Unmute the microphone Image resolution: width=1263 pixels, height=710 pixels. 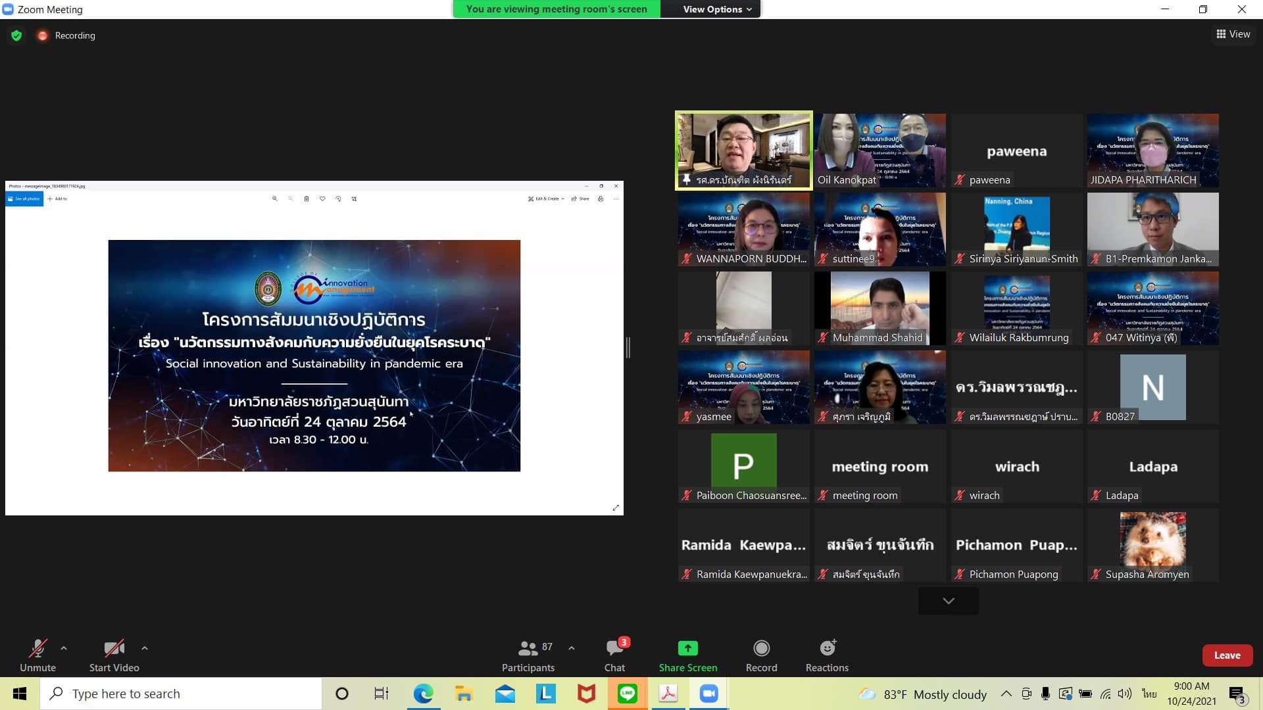point(37,648)
